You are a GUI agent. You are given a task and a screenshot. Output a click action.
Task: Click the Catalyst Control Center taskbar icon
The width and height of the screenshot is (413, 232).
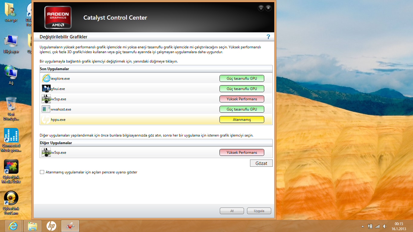(x=70, y=226)
